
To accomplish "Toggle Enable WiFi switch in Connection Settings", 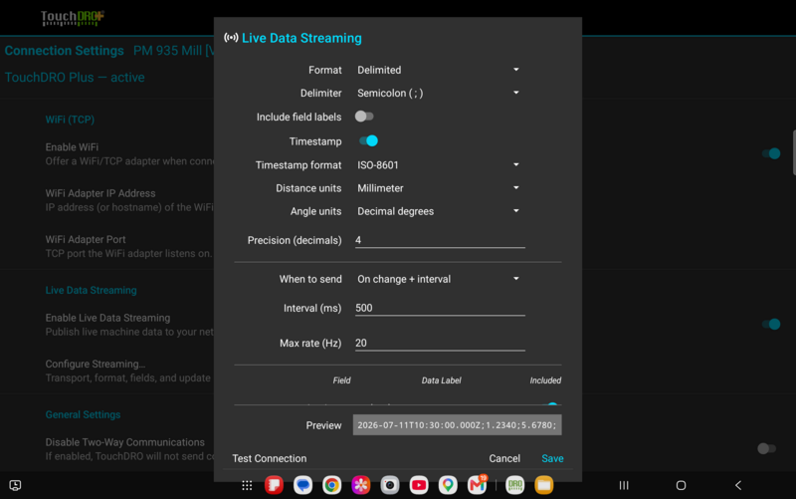I will (770, 153).
